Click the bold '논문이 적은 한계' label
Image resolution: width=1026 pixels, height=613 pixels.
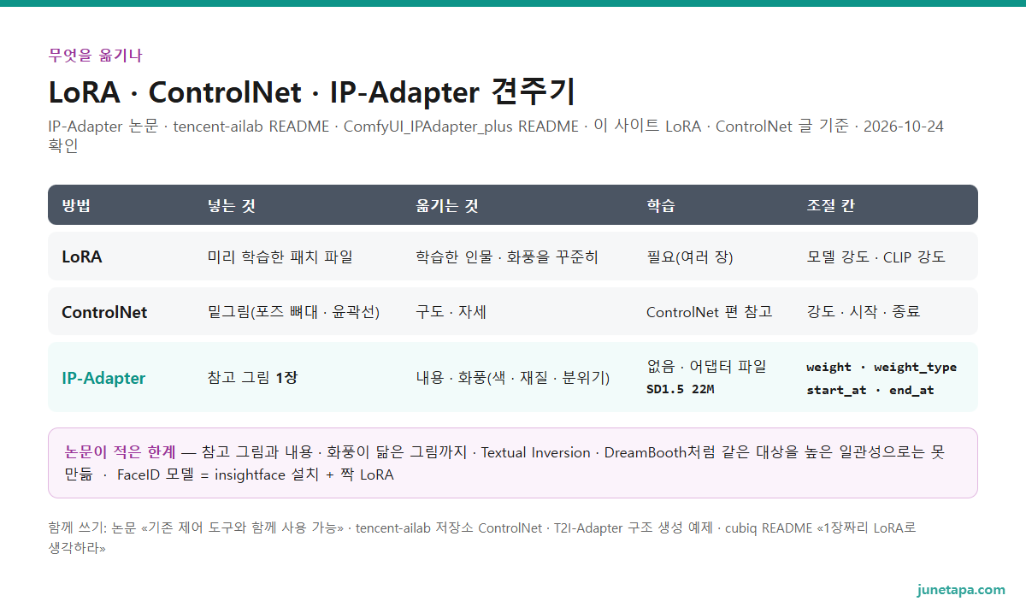[121, 452]
